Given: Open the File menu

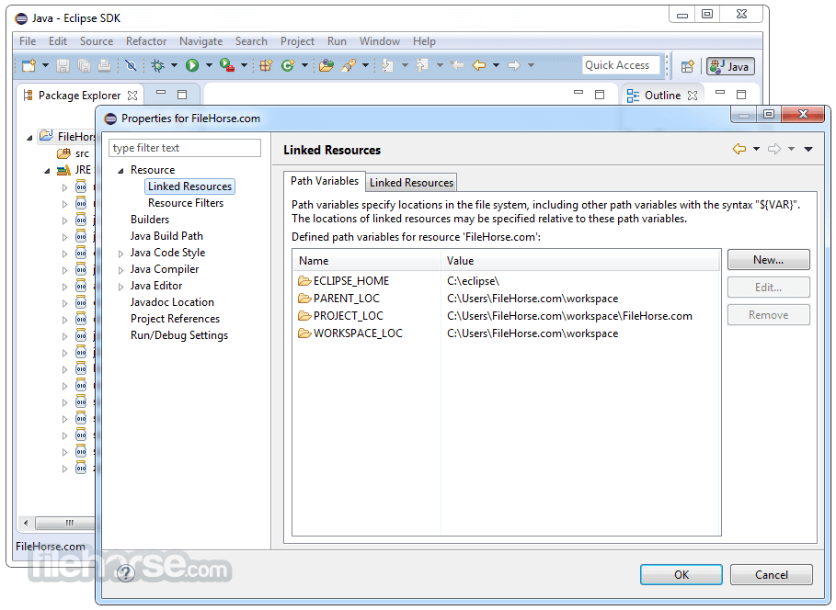Looking at the screenshot, I should tap(28, 41).
